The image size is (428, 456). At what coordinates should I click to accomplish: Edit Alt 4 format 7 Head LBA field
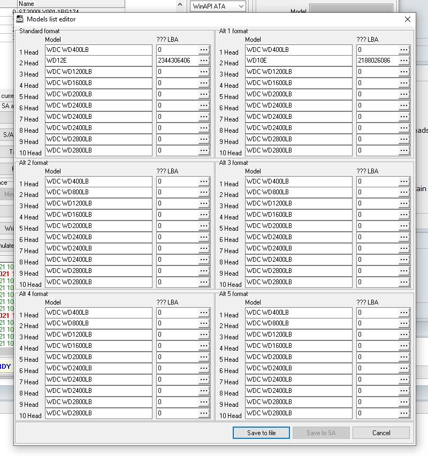[x=178, y=379]
